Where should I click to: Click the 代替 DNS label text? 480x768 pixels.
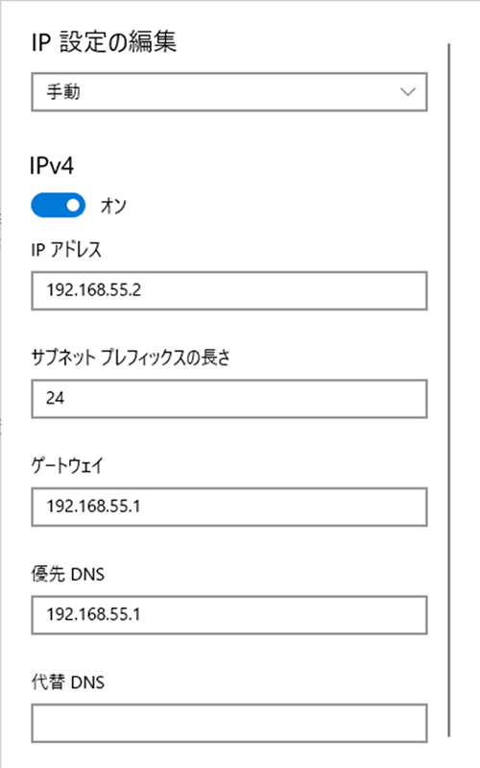pyautogui.click(x=68, y=682)
